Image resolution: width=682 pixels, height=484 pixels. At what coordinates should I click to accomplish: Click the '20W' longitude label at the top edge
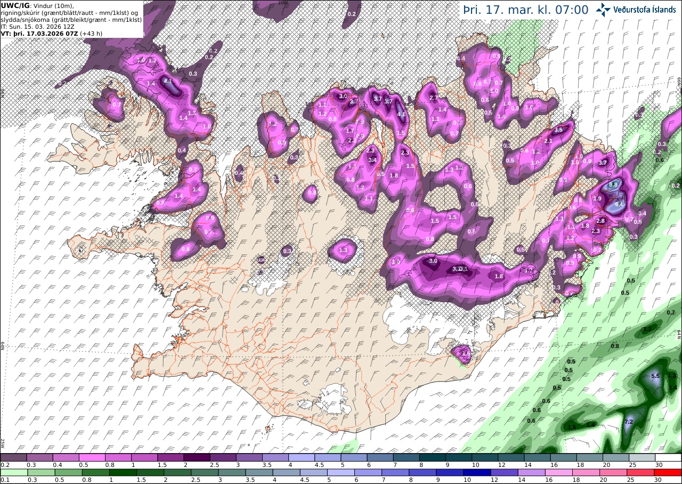[283, 3]
